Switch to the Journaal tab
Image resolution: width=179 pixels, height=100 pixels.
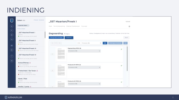(x=84, y=26)
